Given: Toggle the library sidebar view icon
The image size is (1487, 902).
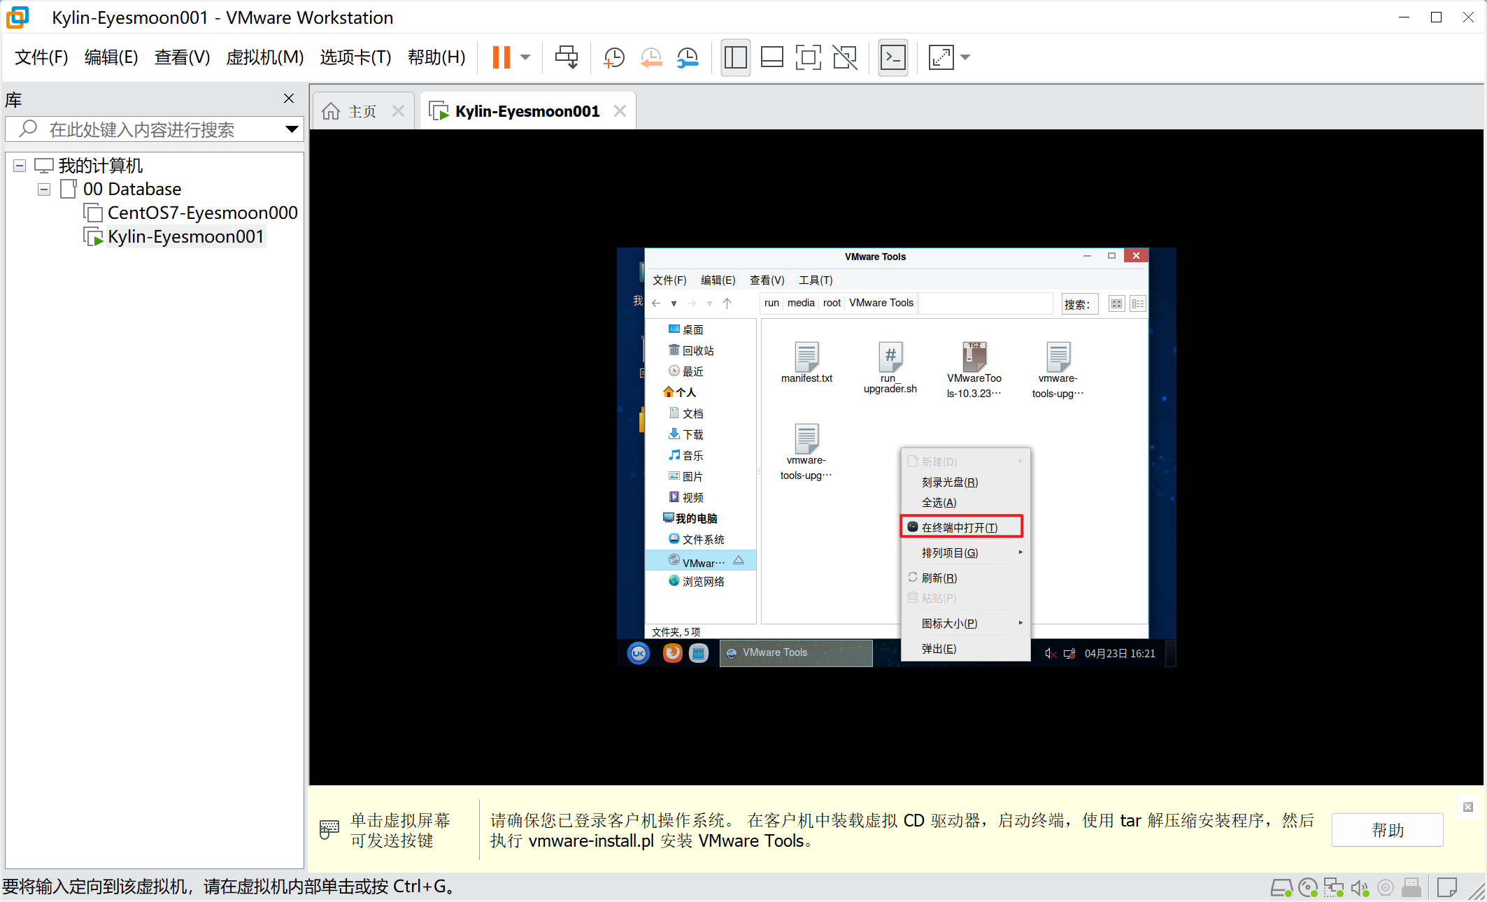Looking at the screenshot, I should 735,57.
